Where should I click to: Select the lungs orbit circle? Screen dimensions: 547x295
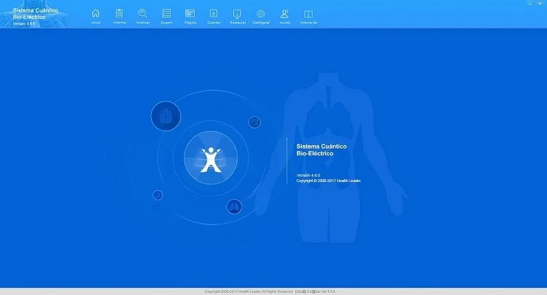tap(234, 207)
